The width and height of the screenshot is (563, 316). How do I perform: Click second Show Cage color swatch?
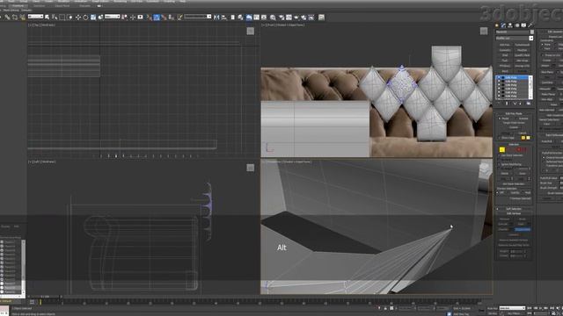tap(528, 138)
